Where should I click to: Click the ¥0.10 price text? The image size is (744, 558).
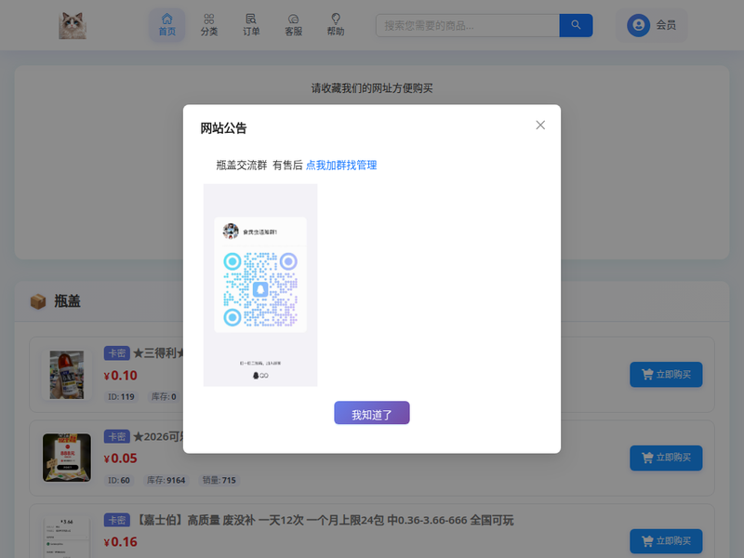click(121, 376)
